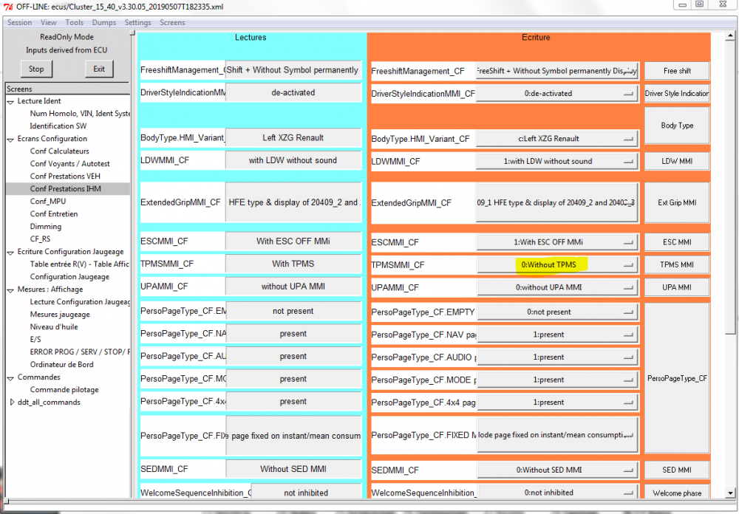Click the UPA MMI write button
Screen dimensions: 739x514
pos(677,287)
